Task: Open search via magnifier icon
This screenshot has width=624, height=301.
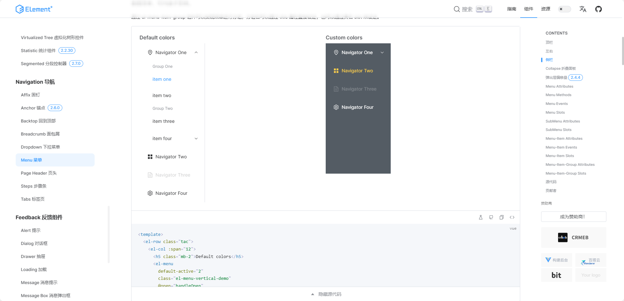Action: (457, 9)
